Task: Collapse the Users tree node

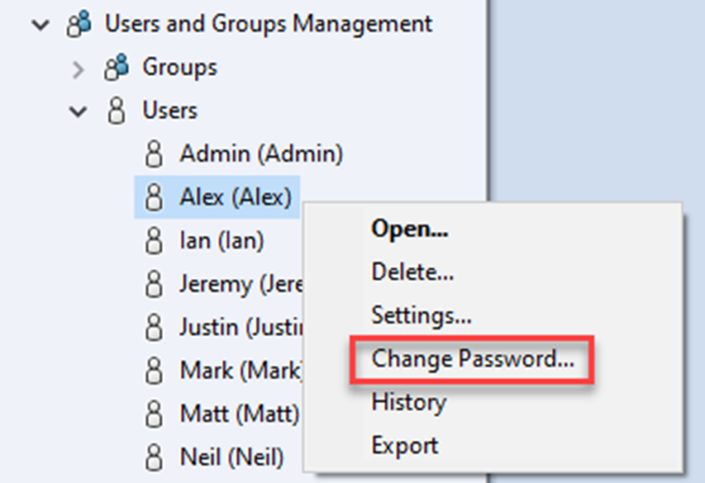Action: pyautogui.click(x=79, y=110)
